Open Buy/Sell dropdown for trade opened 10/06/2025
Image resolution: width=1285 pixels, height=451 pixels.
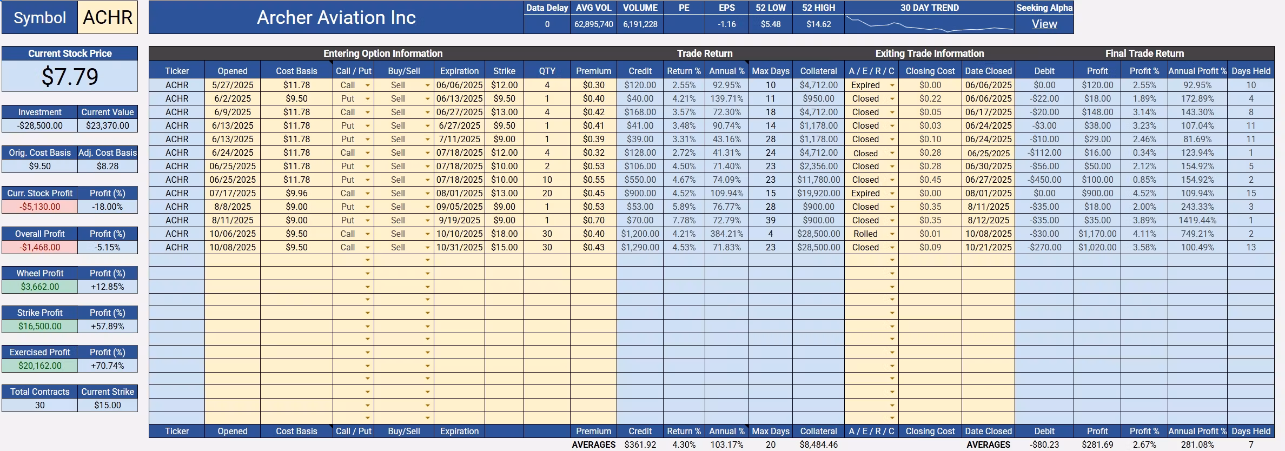427,234
